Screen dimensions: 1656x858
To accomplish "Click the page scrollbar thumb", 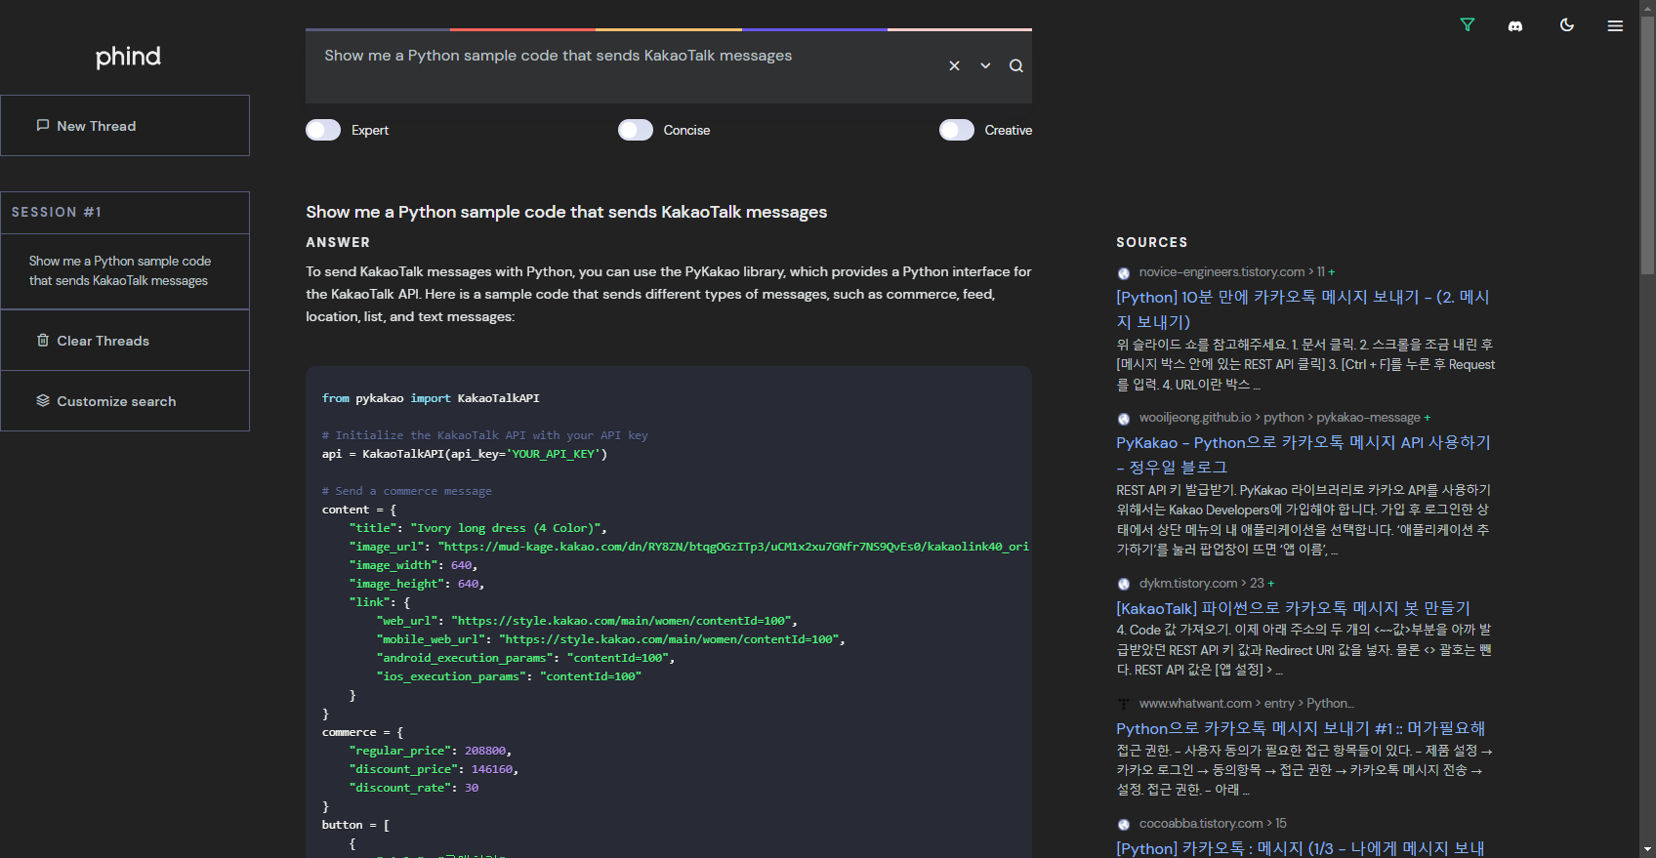I will tap(1648, 144).
